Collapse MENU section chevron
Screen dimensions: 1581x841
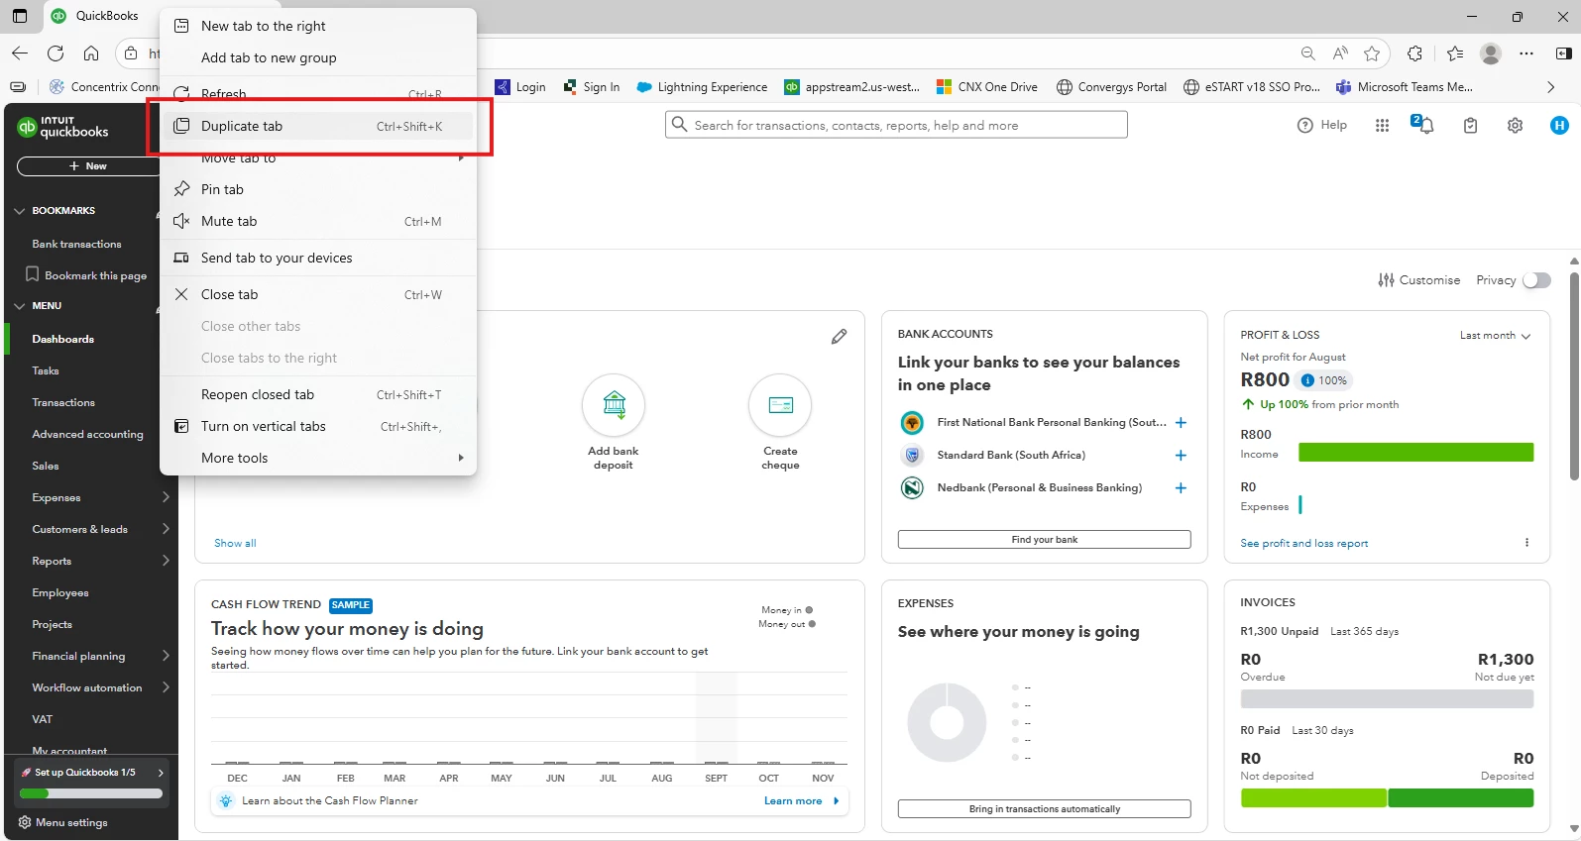[19, 306]
